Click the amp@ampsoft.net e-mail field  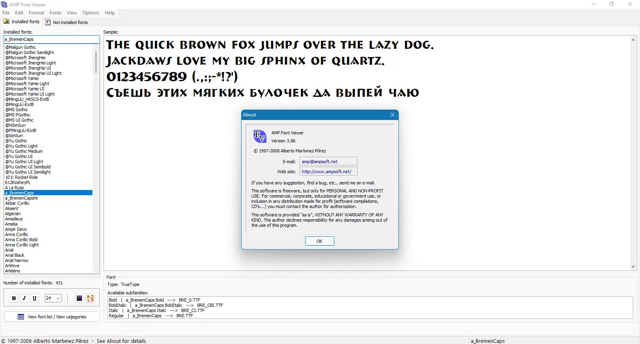(328, 162)
